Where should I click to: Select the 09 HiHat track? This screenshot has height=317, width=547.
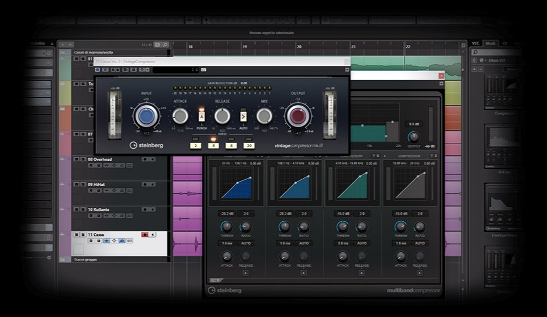coord(97,184)
